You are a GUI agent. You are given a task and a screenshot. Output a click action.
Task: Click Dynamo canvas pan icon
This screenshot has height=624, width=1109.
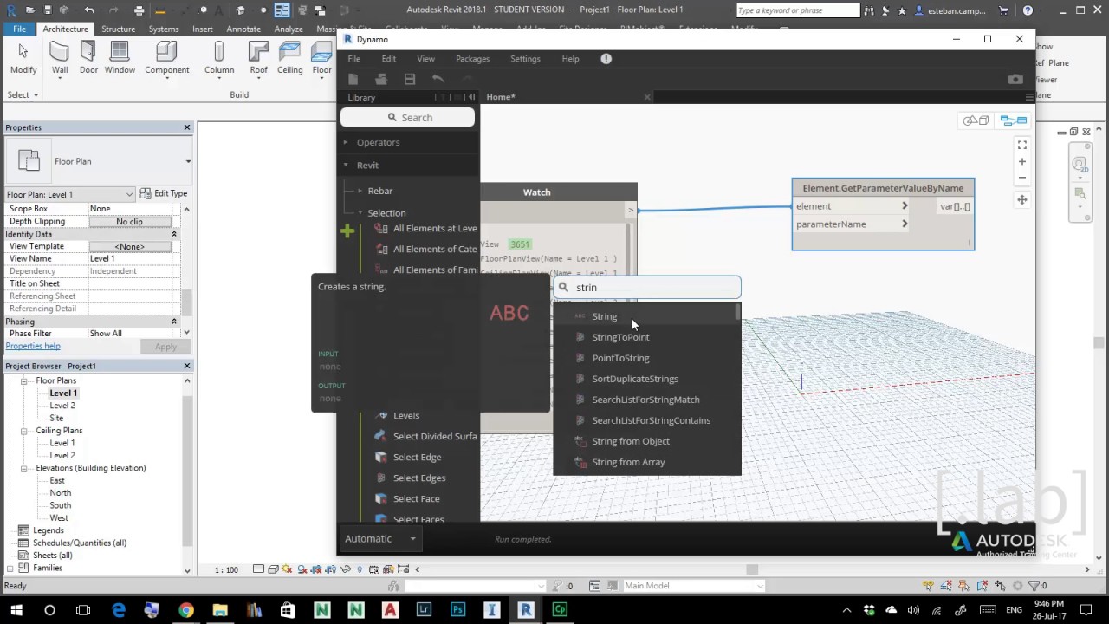coord(1022,199)
